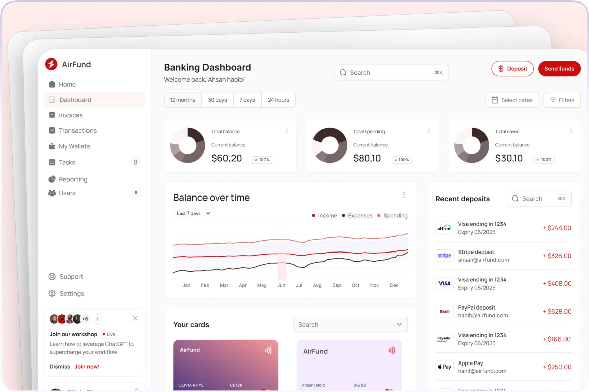Click the Stripe logo icon

pos(444,256)
